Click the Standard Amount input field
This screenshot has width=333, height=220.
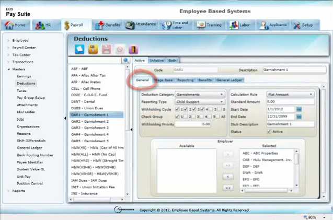point(290,102)
